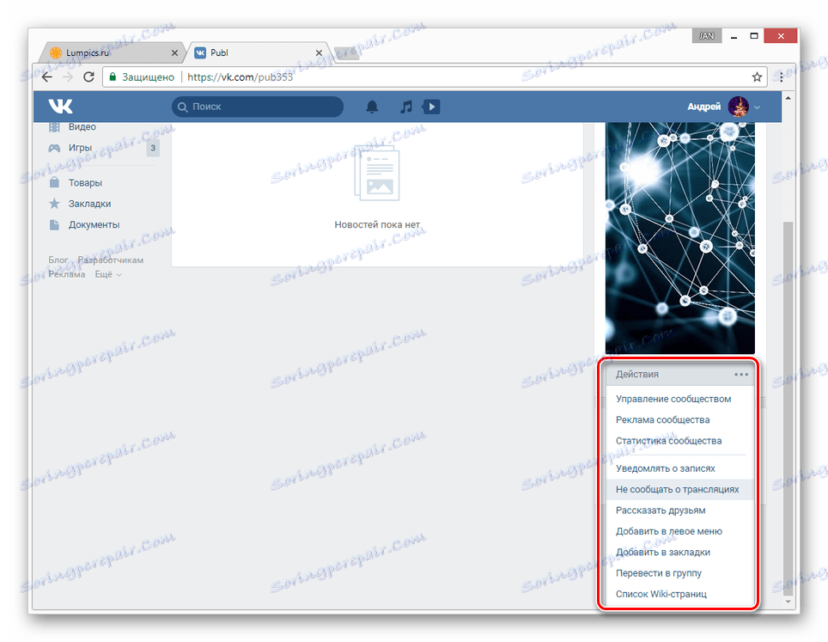Click the VK logo icon
This screenshot has height=642, width=828.
61,107
